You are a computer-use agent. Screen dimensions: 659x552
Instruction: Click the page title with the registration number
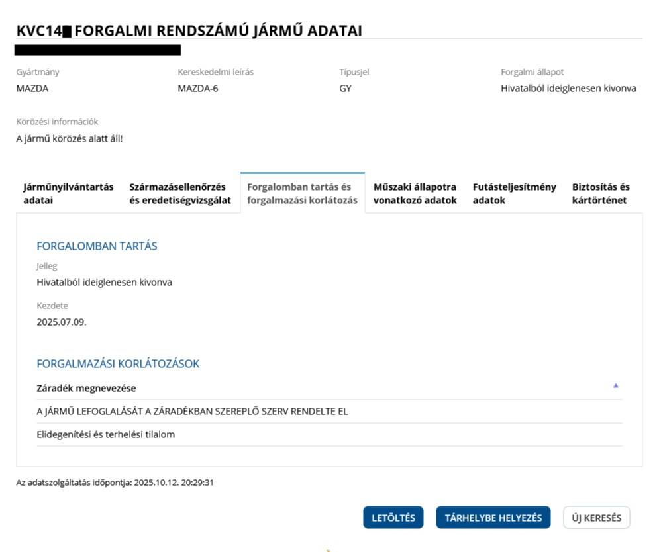click(x=189, y=30)
